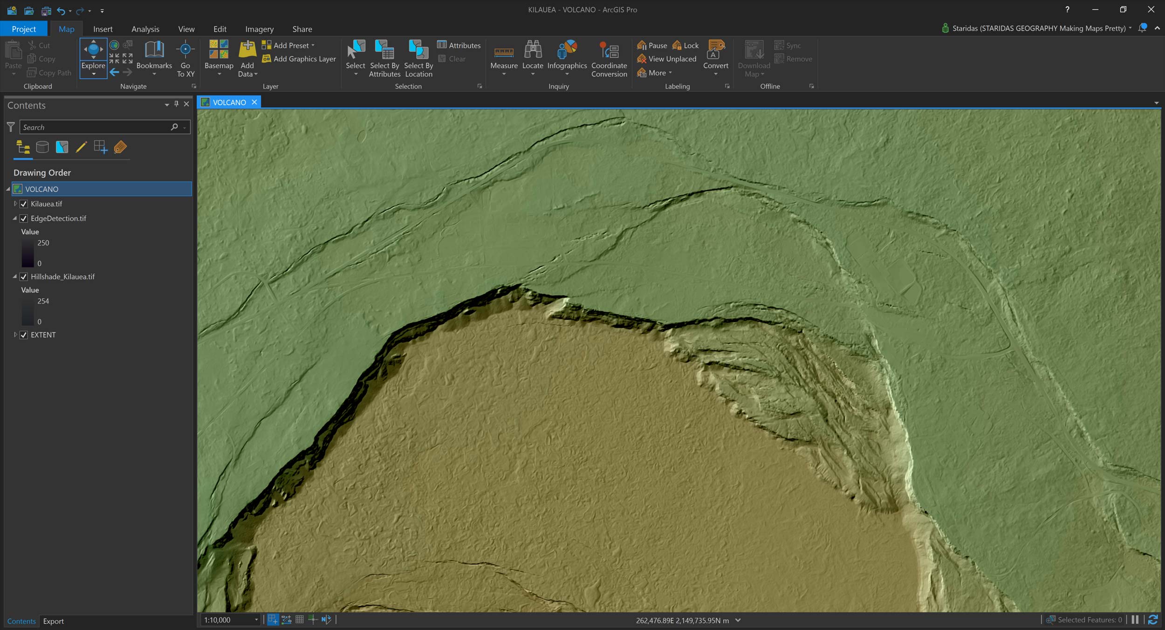Switch to List By Data Source view
Viewport: 1165px width, 630px height.
click(42, 147)
